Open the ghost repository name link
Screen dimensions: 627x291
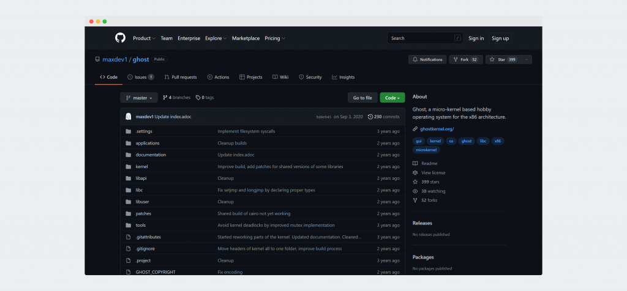click(x=141, y=59)
